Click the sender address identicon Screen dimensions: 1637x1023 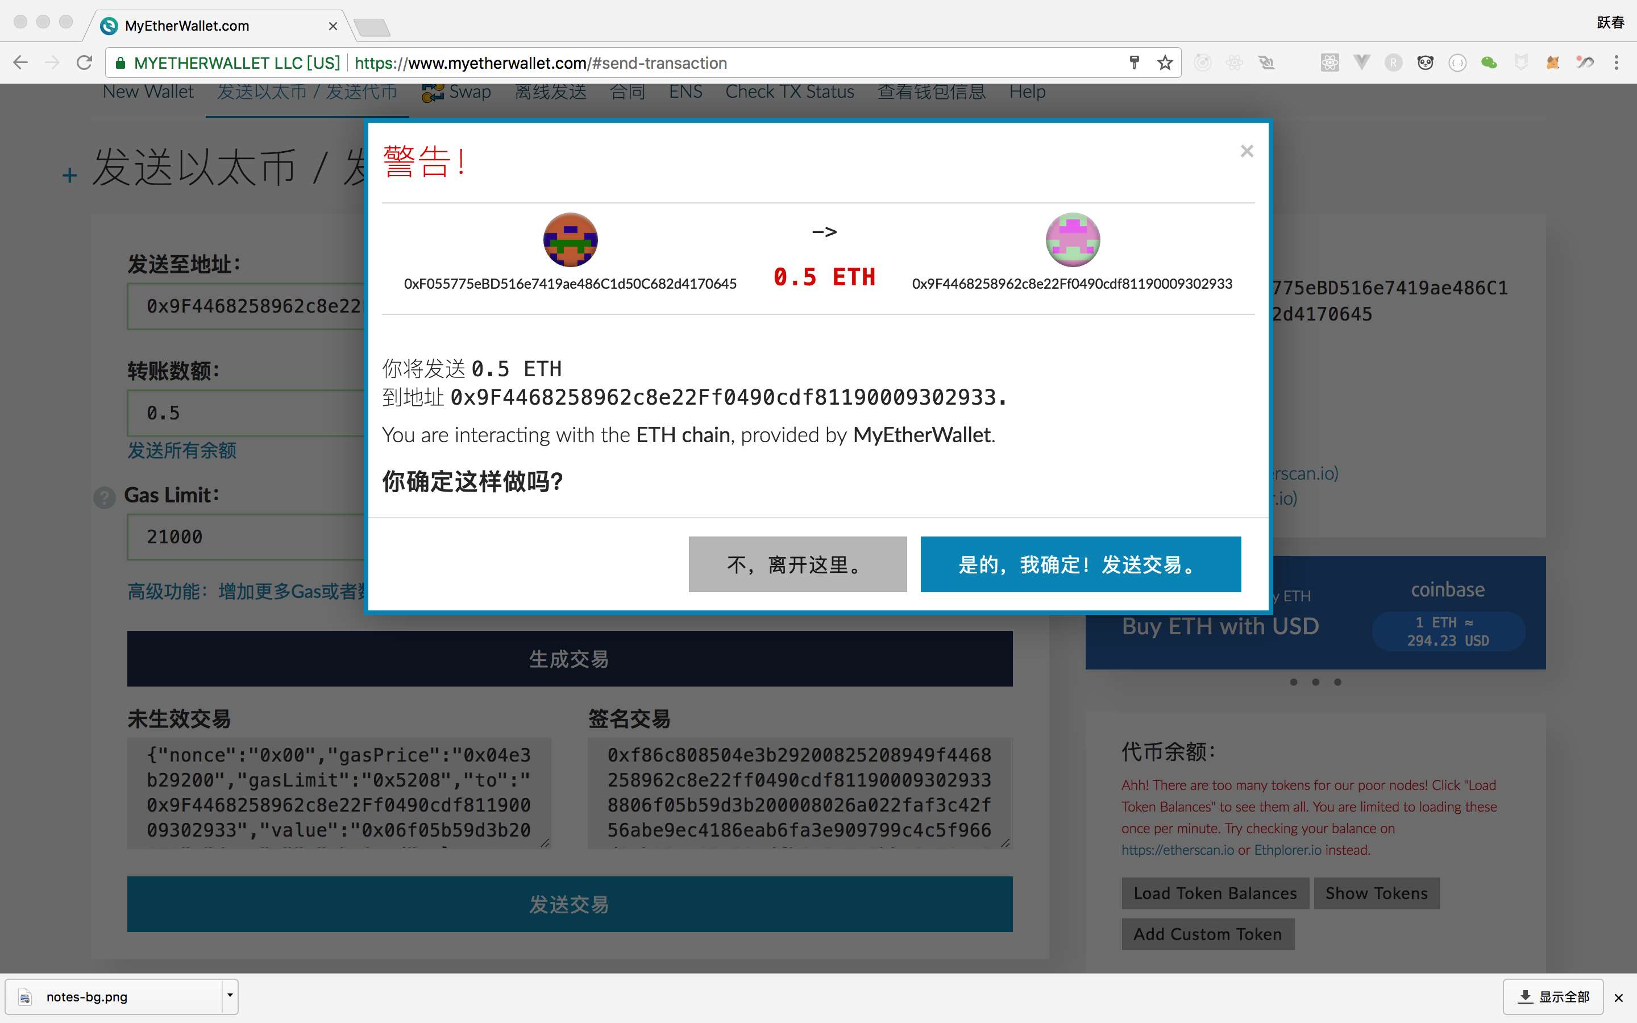(570, 239)
